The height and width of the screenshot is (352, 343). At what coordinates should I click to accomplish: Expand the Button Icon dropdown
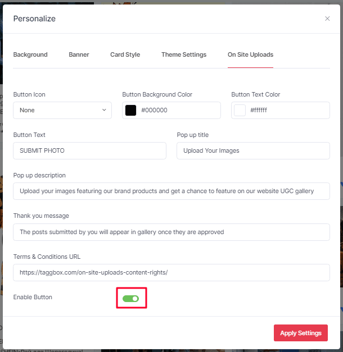(62, 110)
